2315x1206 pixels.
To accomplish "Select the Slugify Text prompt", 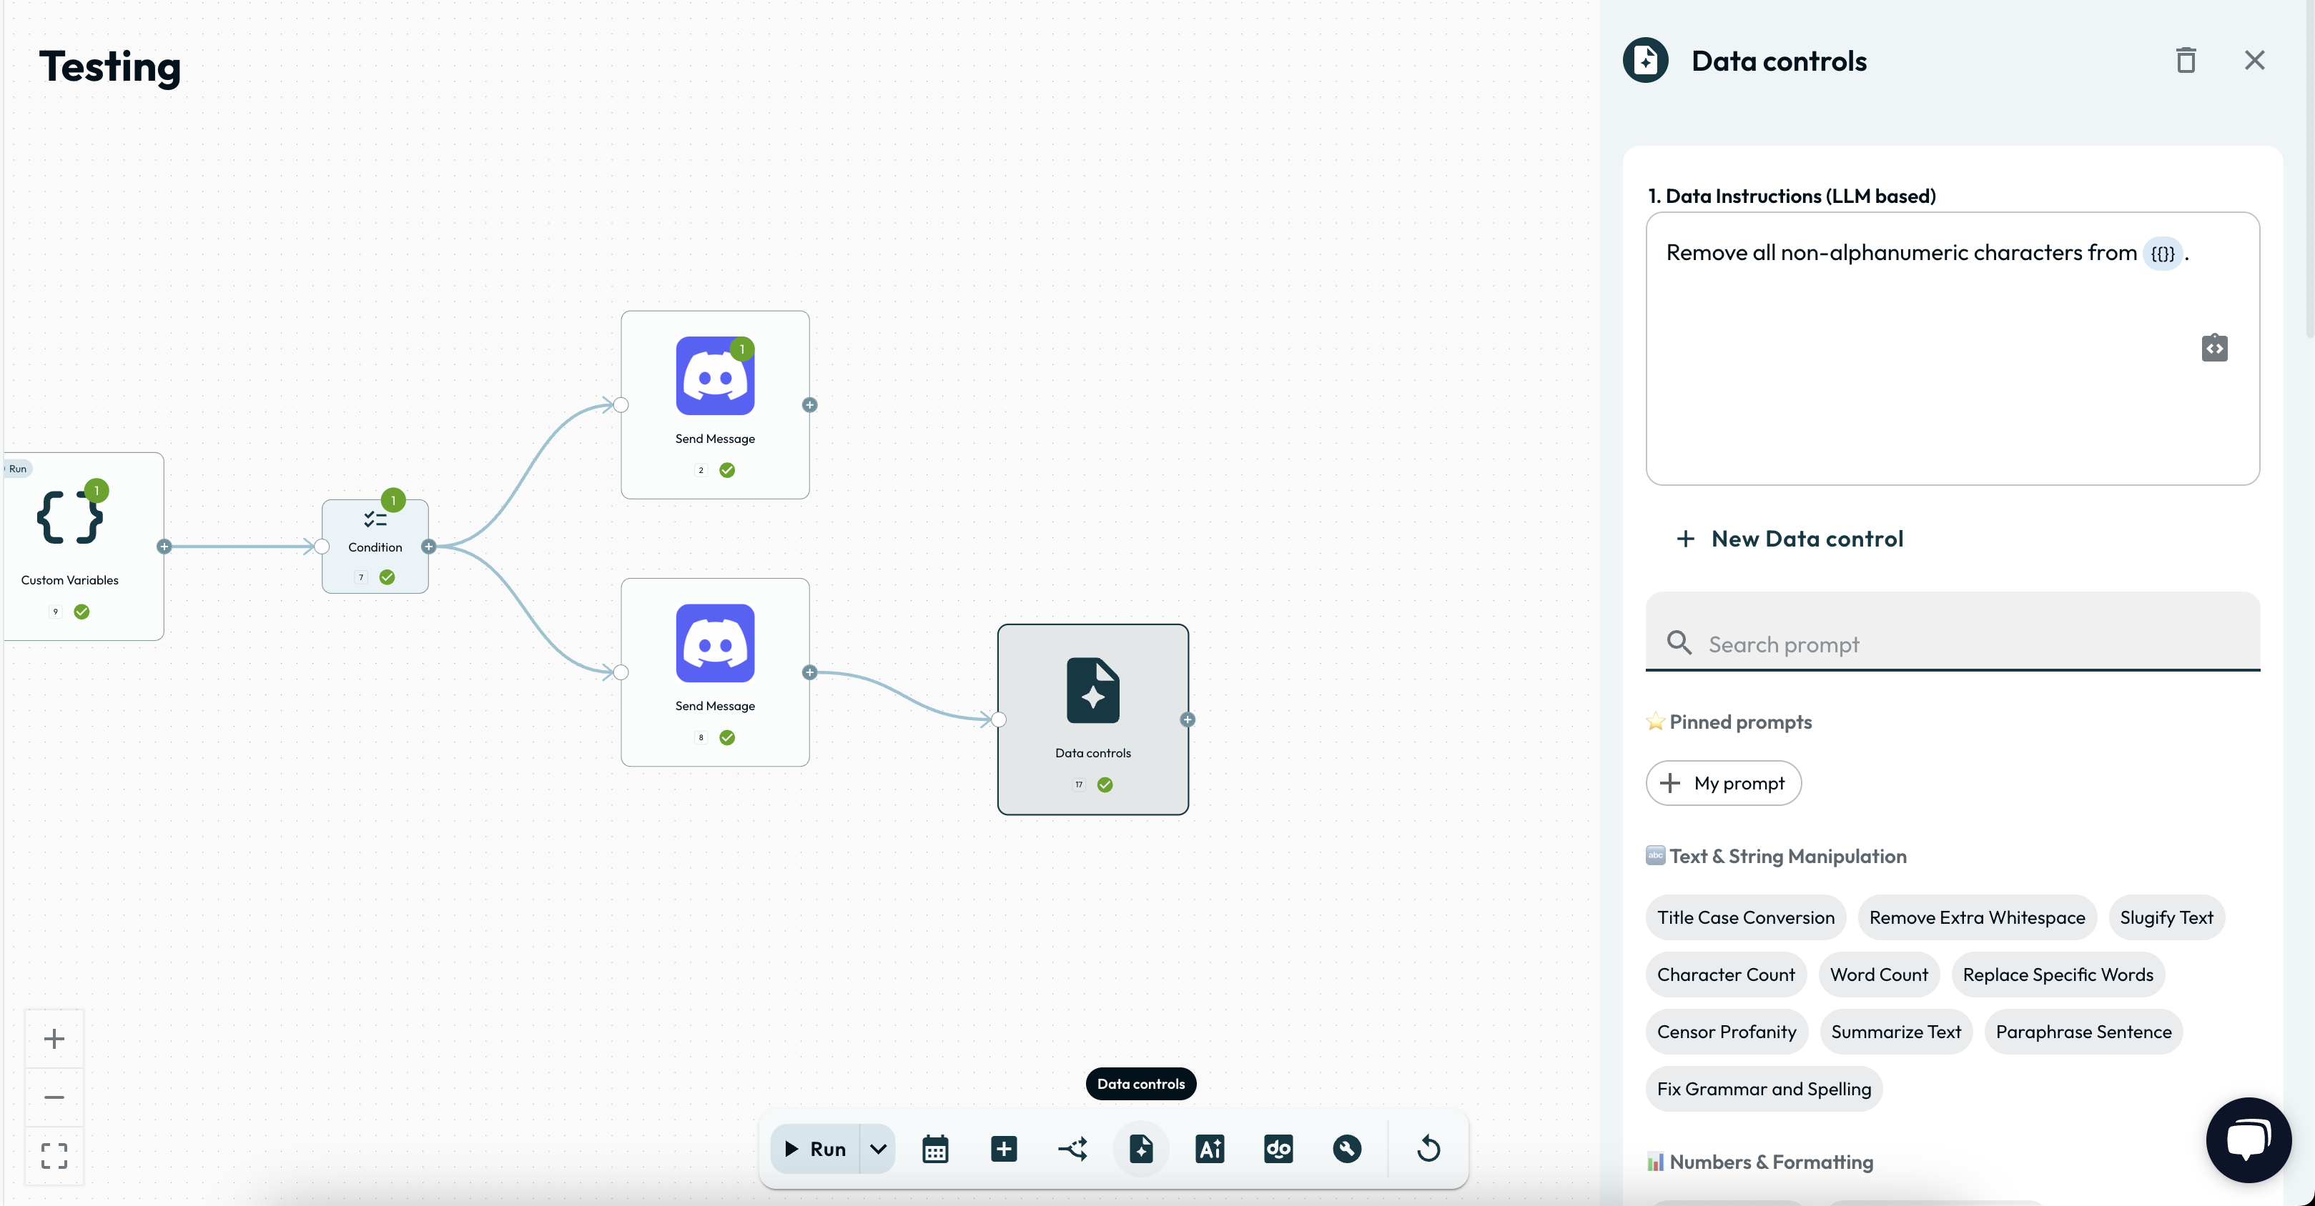I will click(2166, 918).
